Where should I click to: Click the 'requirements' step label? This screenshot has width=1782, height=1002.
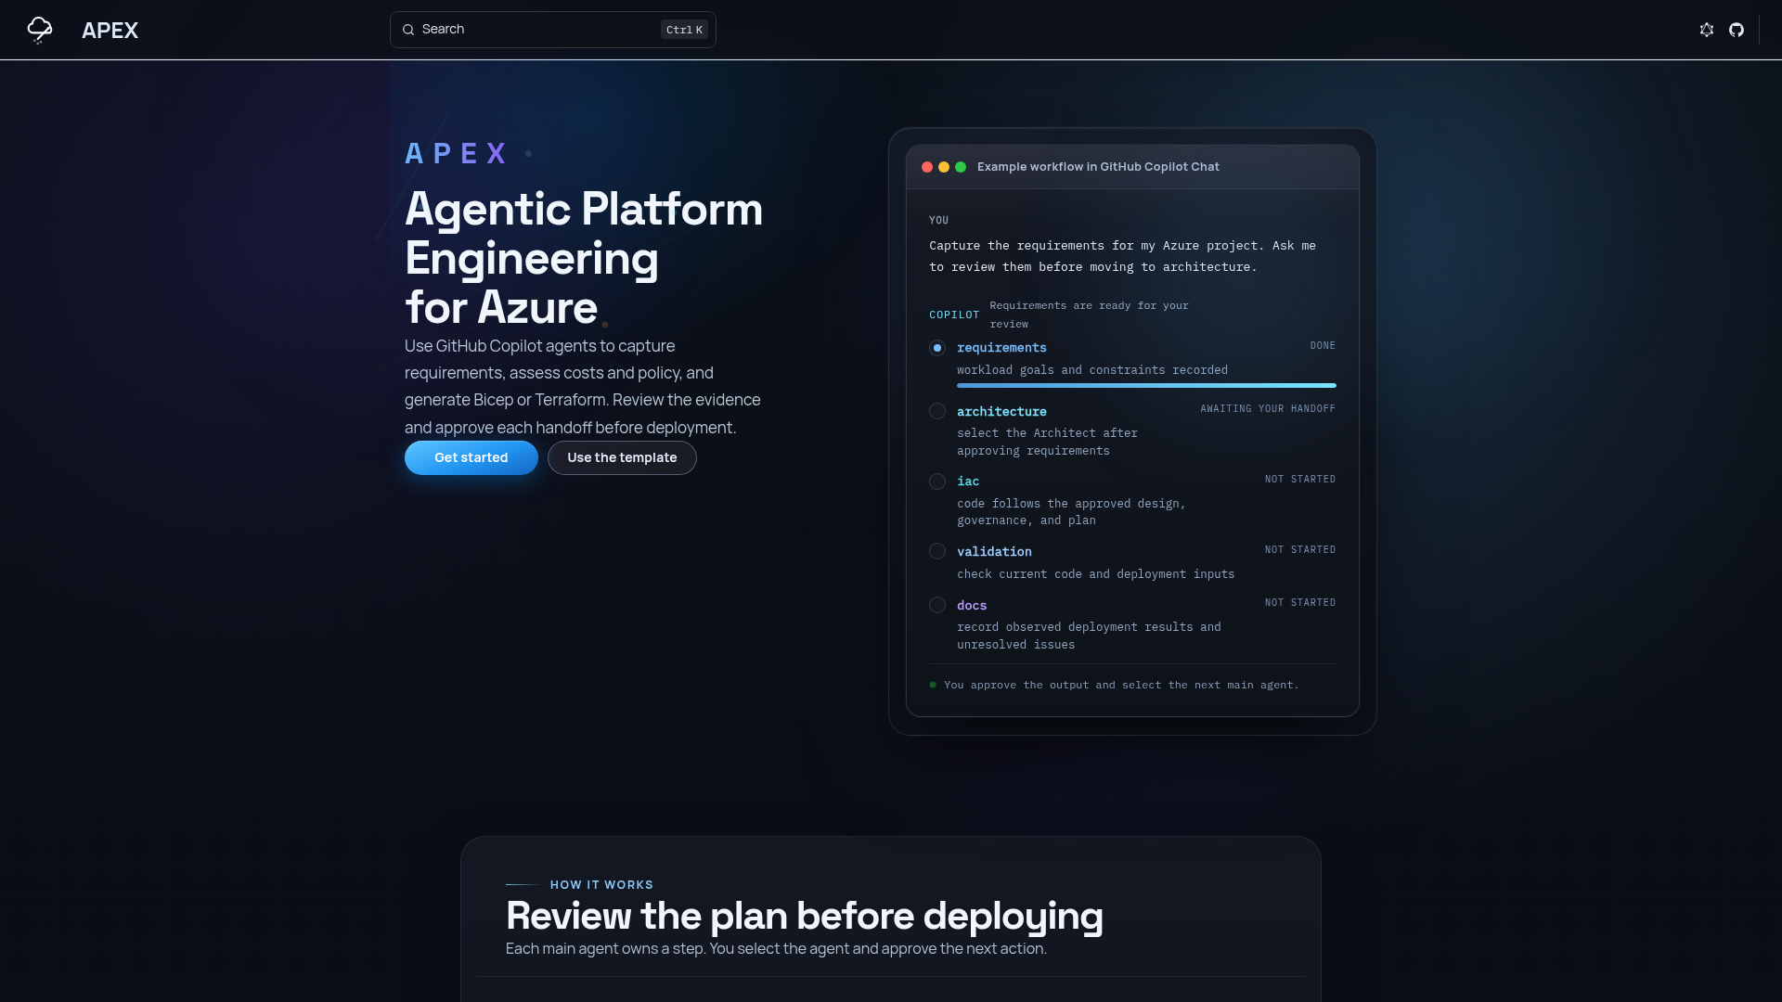[x=1001, y=348]
